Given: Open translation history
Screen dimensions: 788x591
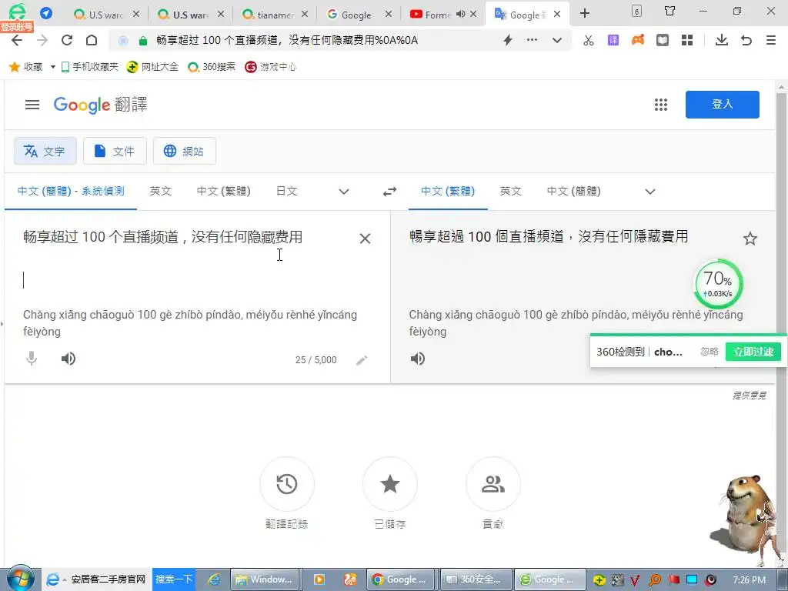Looking at the screenshot, I should point(287,483).
